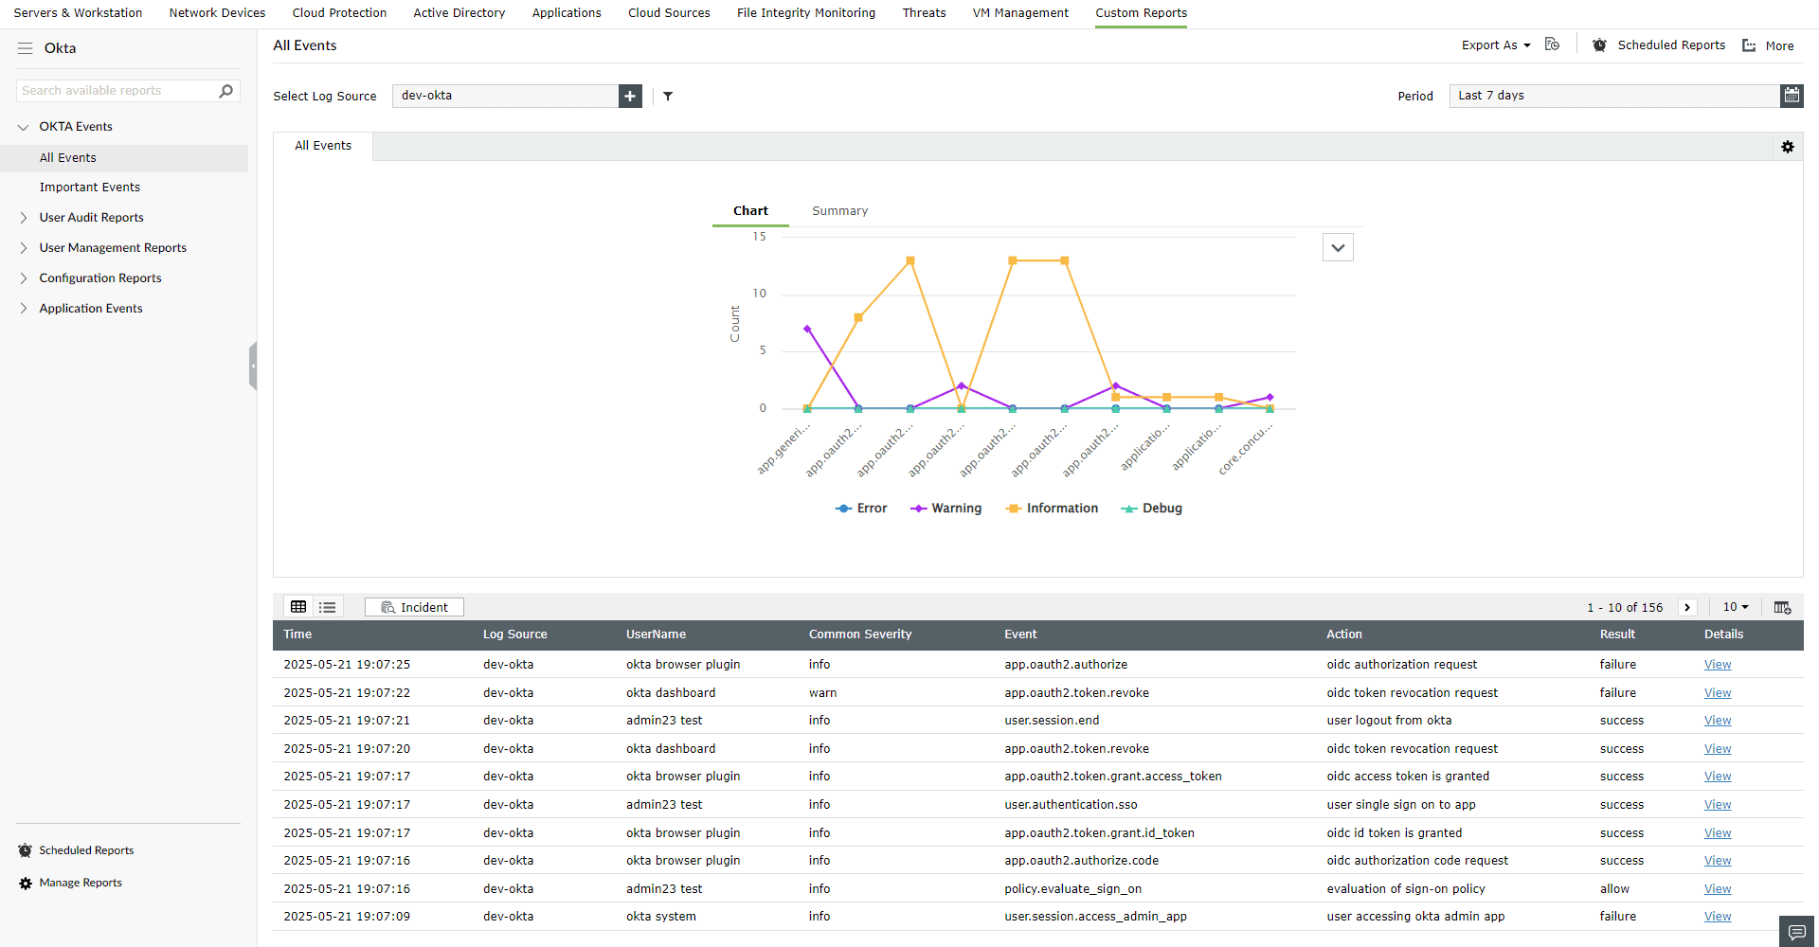Viewport: 1819px width, 947px height.
Task: Open Scheduled Reports in the header
Action: coord(1671,45)
